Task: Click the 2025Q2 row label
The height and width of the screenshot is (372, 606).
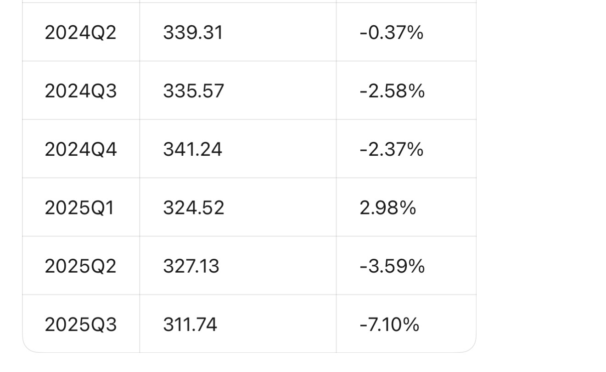Action: pos(80,266)
